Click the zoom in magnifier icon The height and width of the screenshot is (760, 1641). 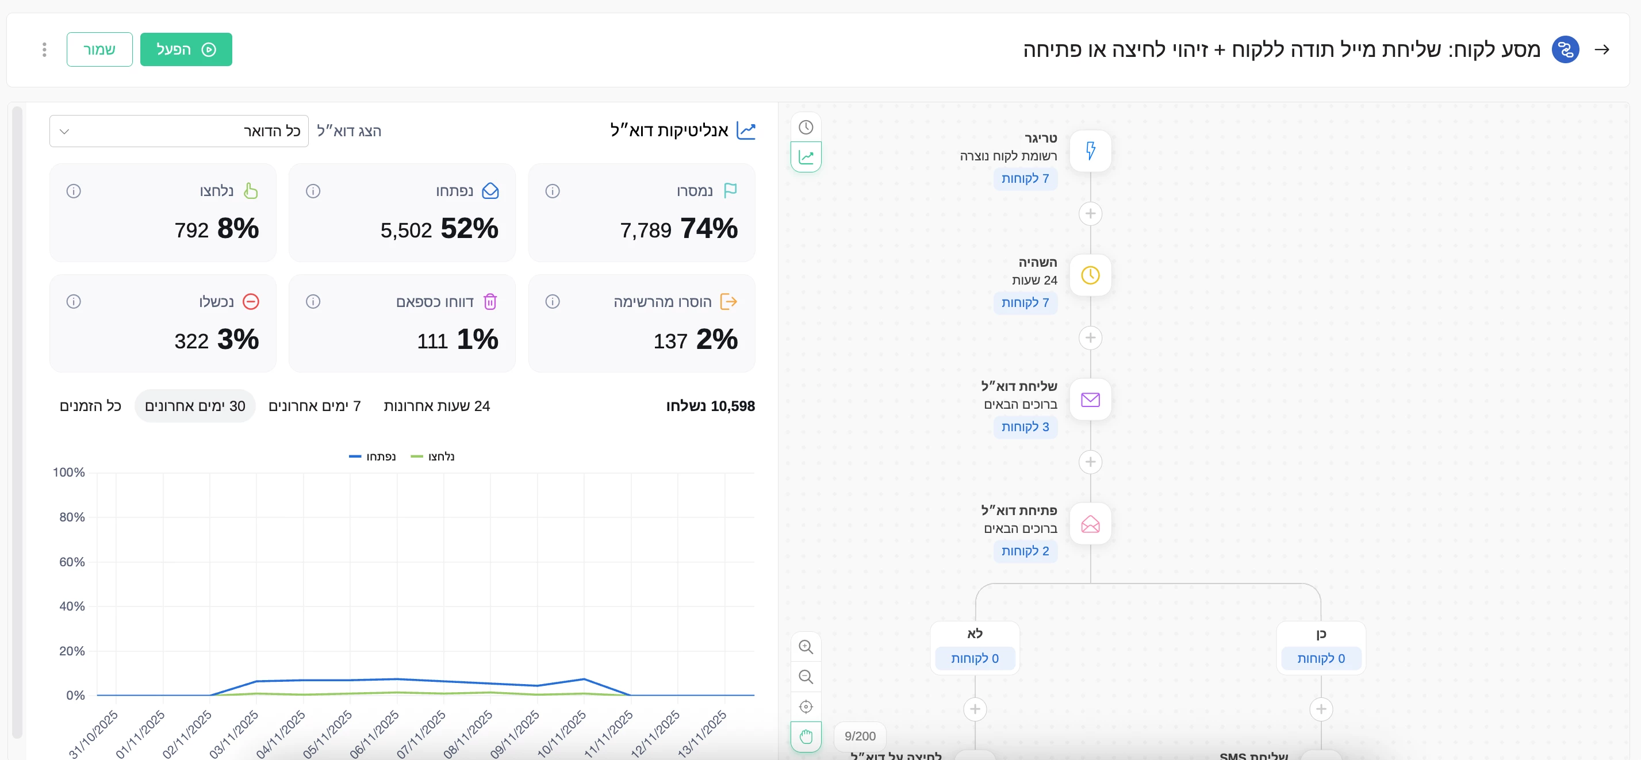click(x=806, y=647)
